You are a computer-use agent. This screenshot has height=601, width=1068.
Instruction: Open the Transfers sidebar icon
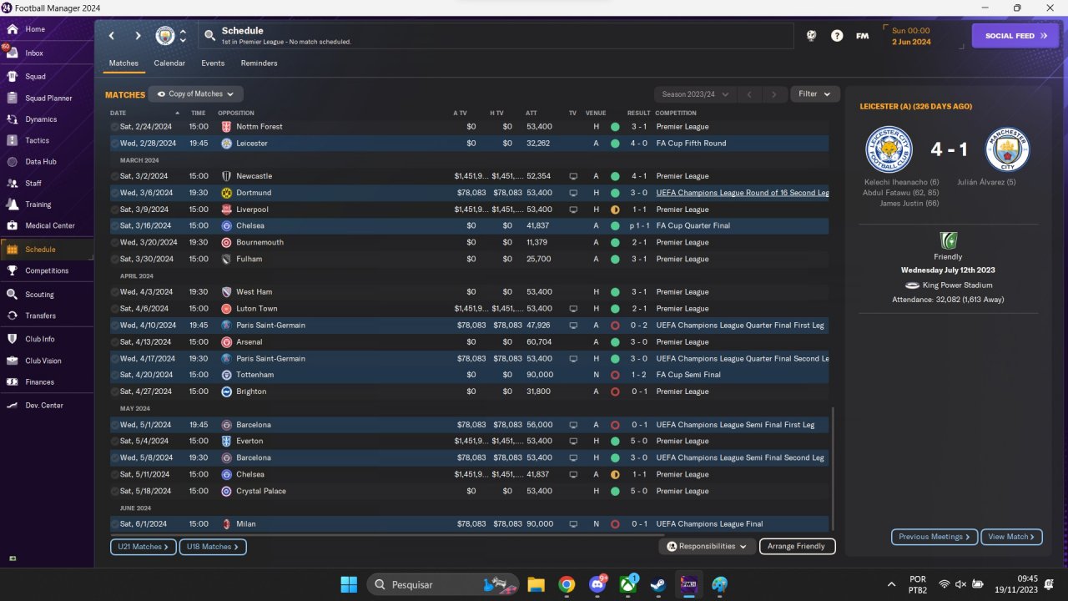[12, 316]
